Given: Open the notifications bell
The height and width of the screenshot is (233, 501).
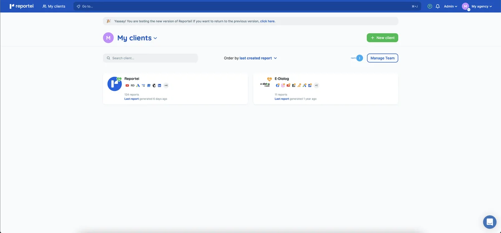Looking at the screenshot, I should click(x=438, y=6).
